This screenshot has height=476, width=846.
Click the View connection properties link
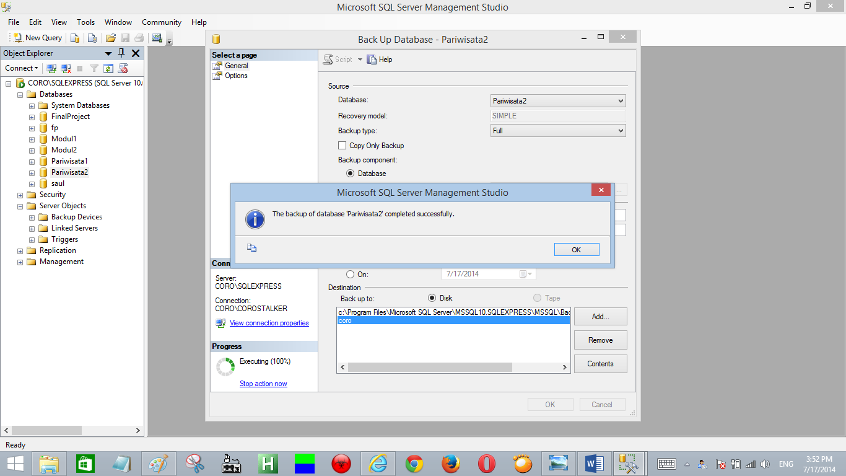[x=269, y=323]
